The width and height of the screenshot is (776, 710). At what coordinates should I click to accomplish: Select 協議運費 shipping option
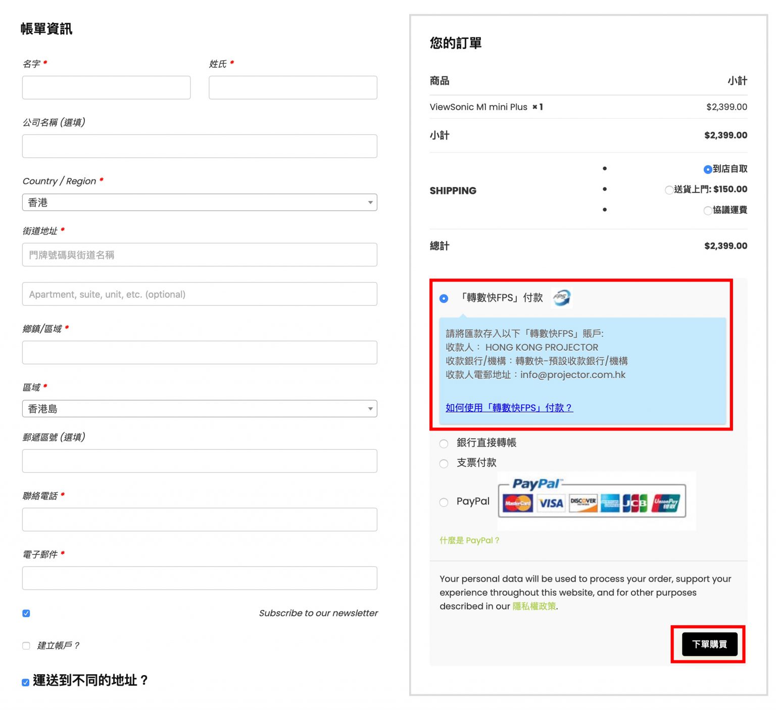pos(708,211)
